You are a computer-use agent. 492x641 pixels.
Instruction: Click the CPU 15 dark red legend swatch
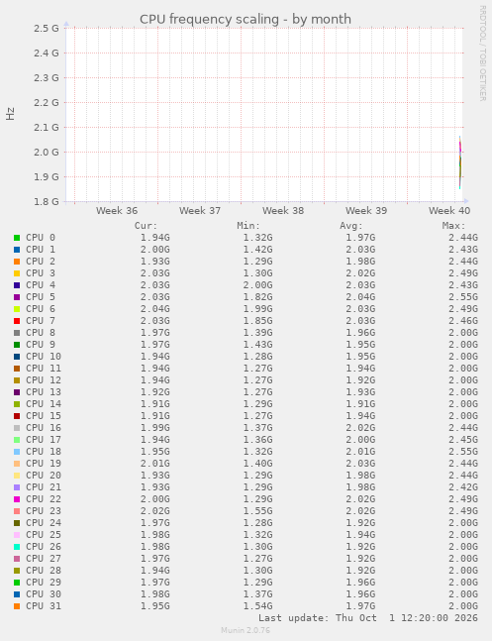(17, 416)
